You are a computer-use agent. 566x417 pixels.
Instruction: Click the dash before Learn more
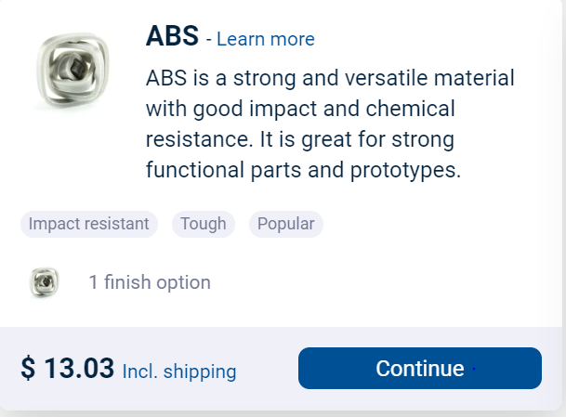pyautogui.click(x=208, y=39)
